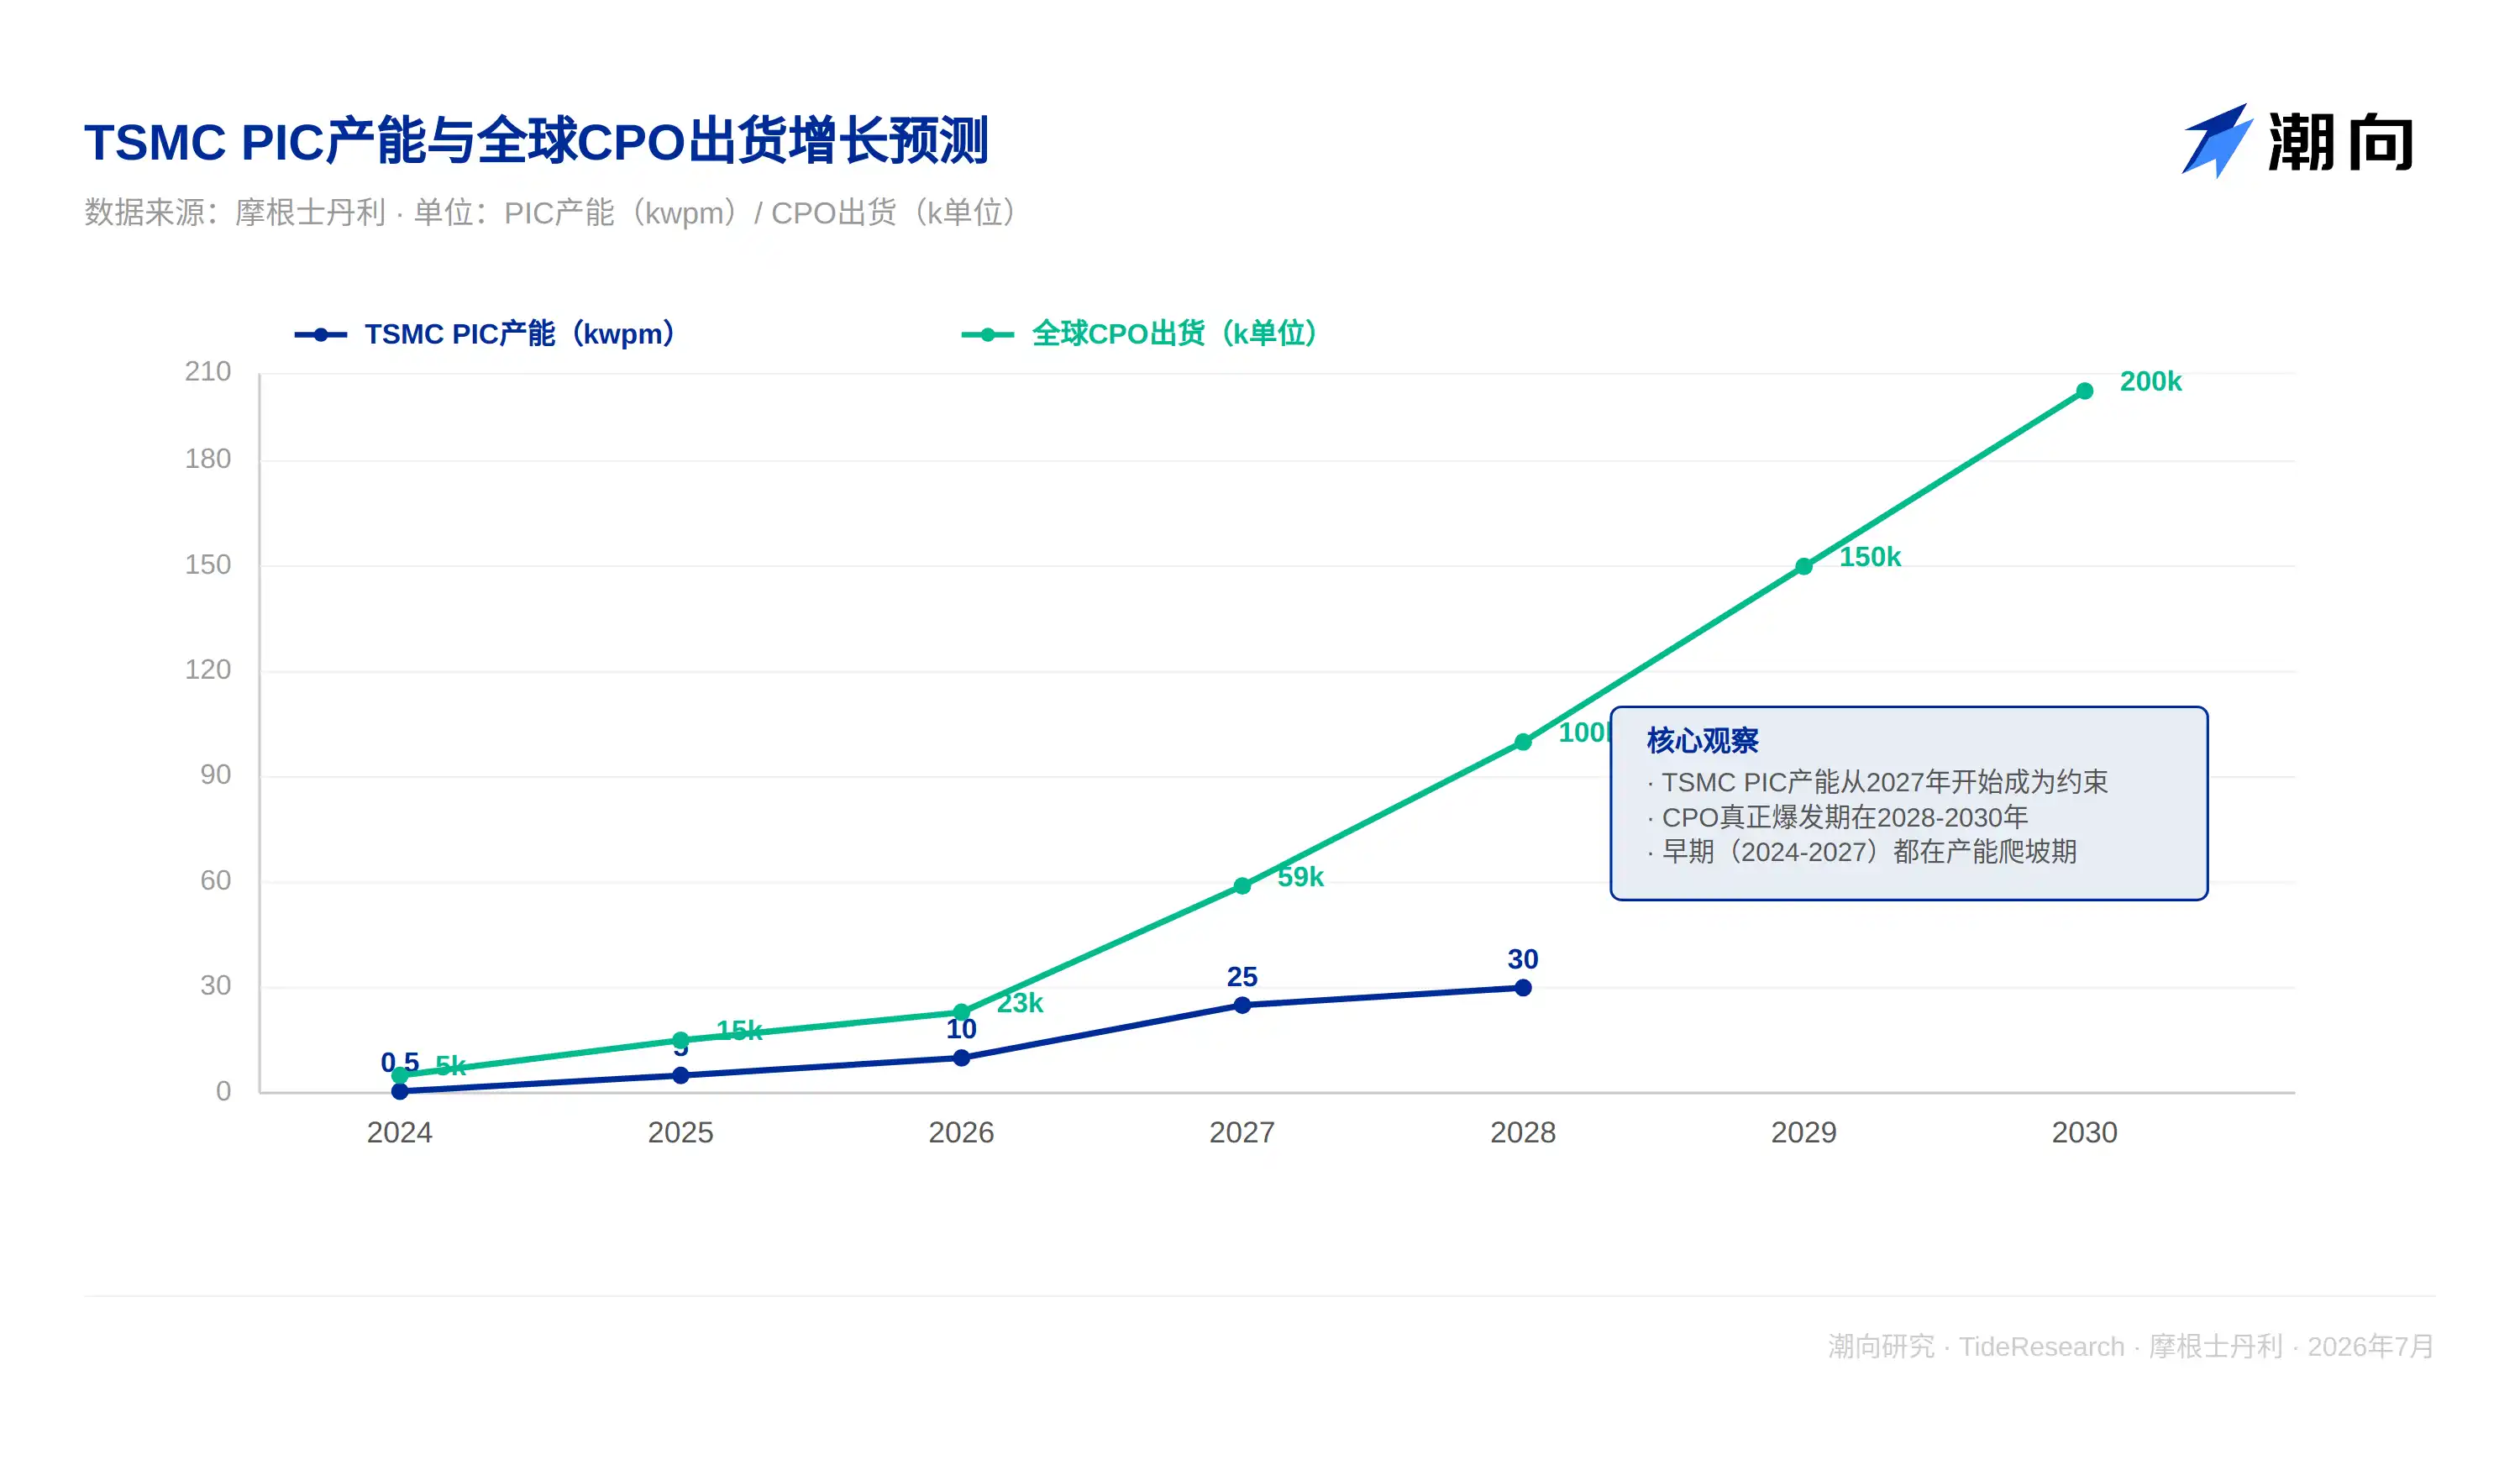Click the blue arrow logo icon
The height and width of the screenshot is (1465, 2520).
click(x=2217, y=141)
